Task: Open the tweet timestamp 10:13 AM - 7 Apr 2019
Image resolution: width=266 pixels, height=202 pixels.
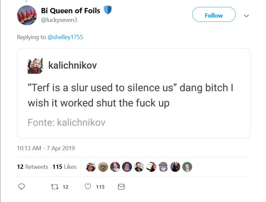Action: (x=46, y=148)
